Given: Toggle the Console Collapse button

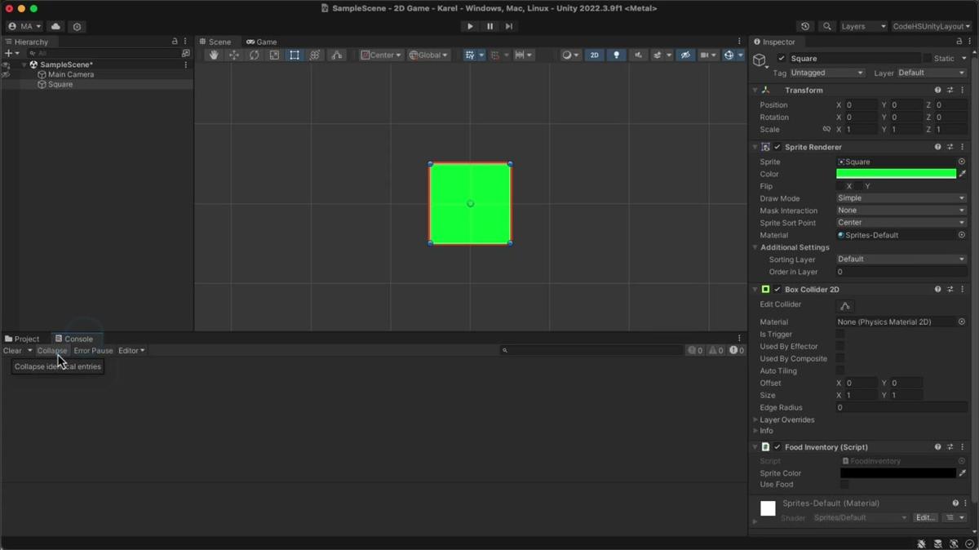Looking at the screenshot, I should click(x=52, y=351).
